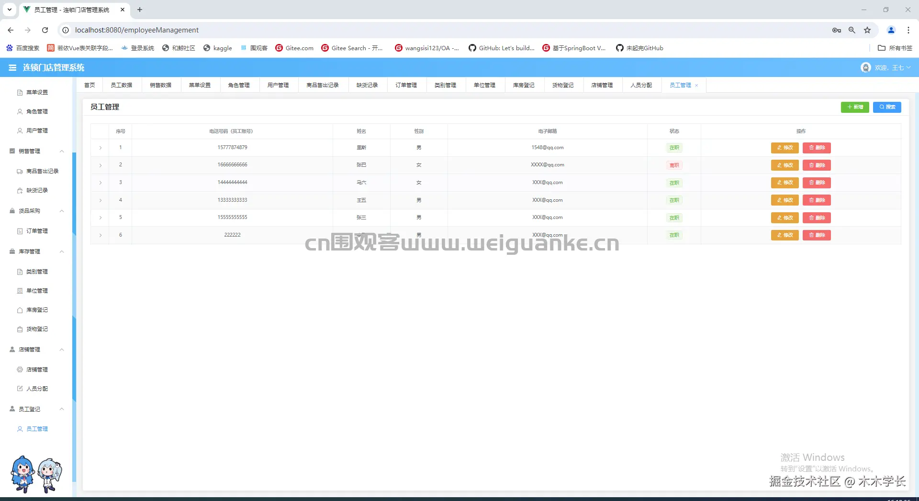919x501 pixels.
Task: Click 修改 for the row numbered 2
Action: [x=785, y=165]
